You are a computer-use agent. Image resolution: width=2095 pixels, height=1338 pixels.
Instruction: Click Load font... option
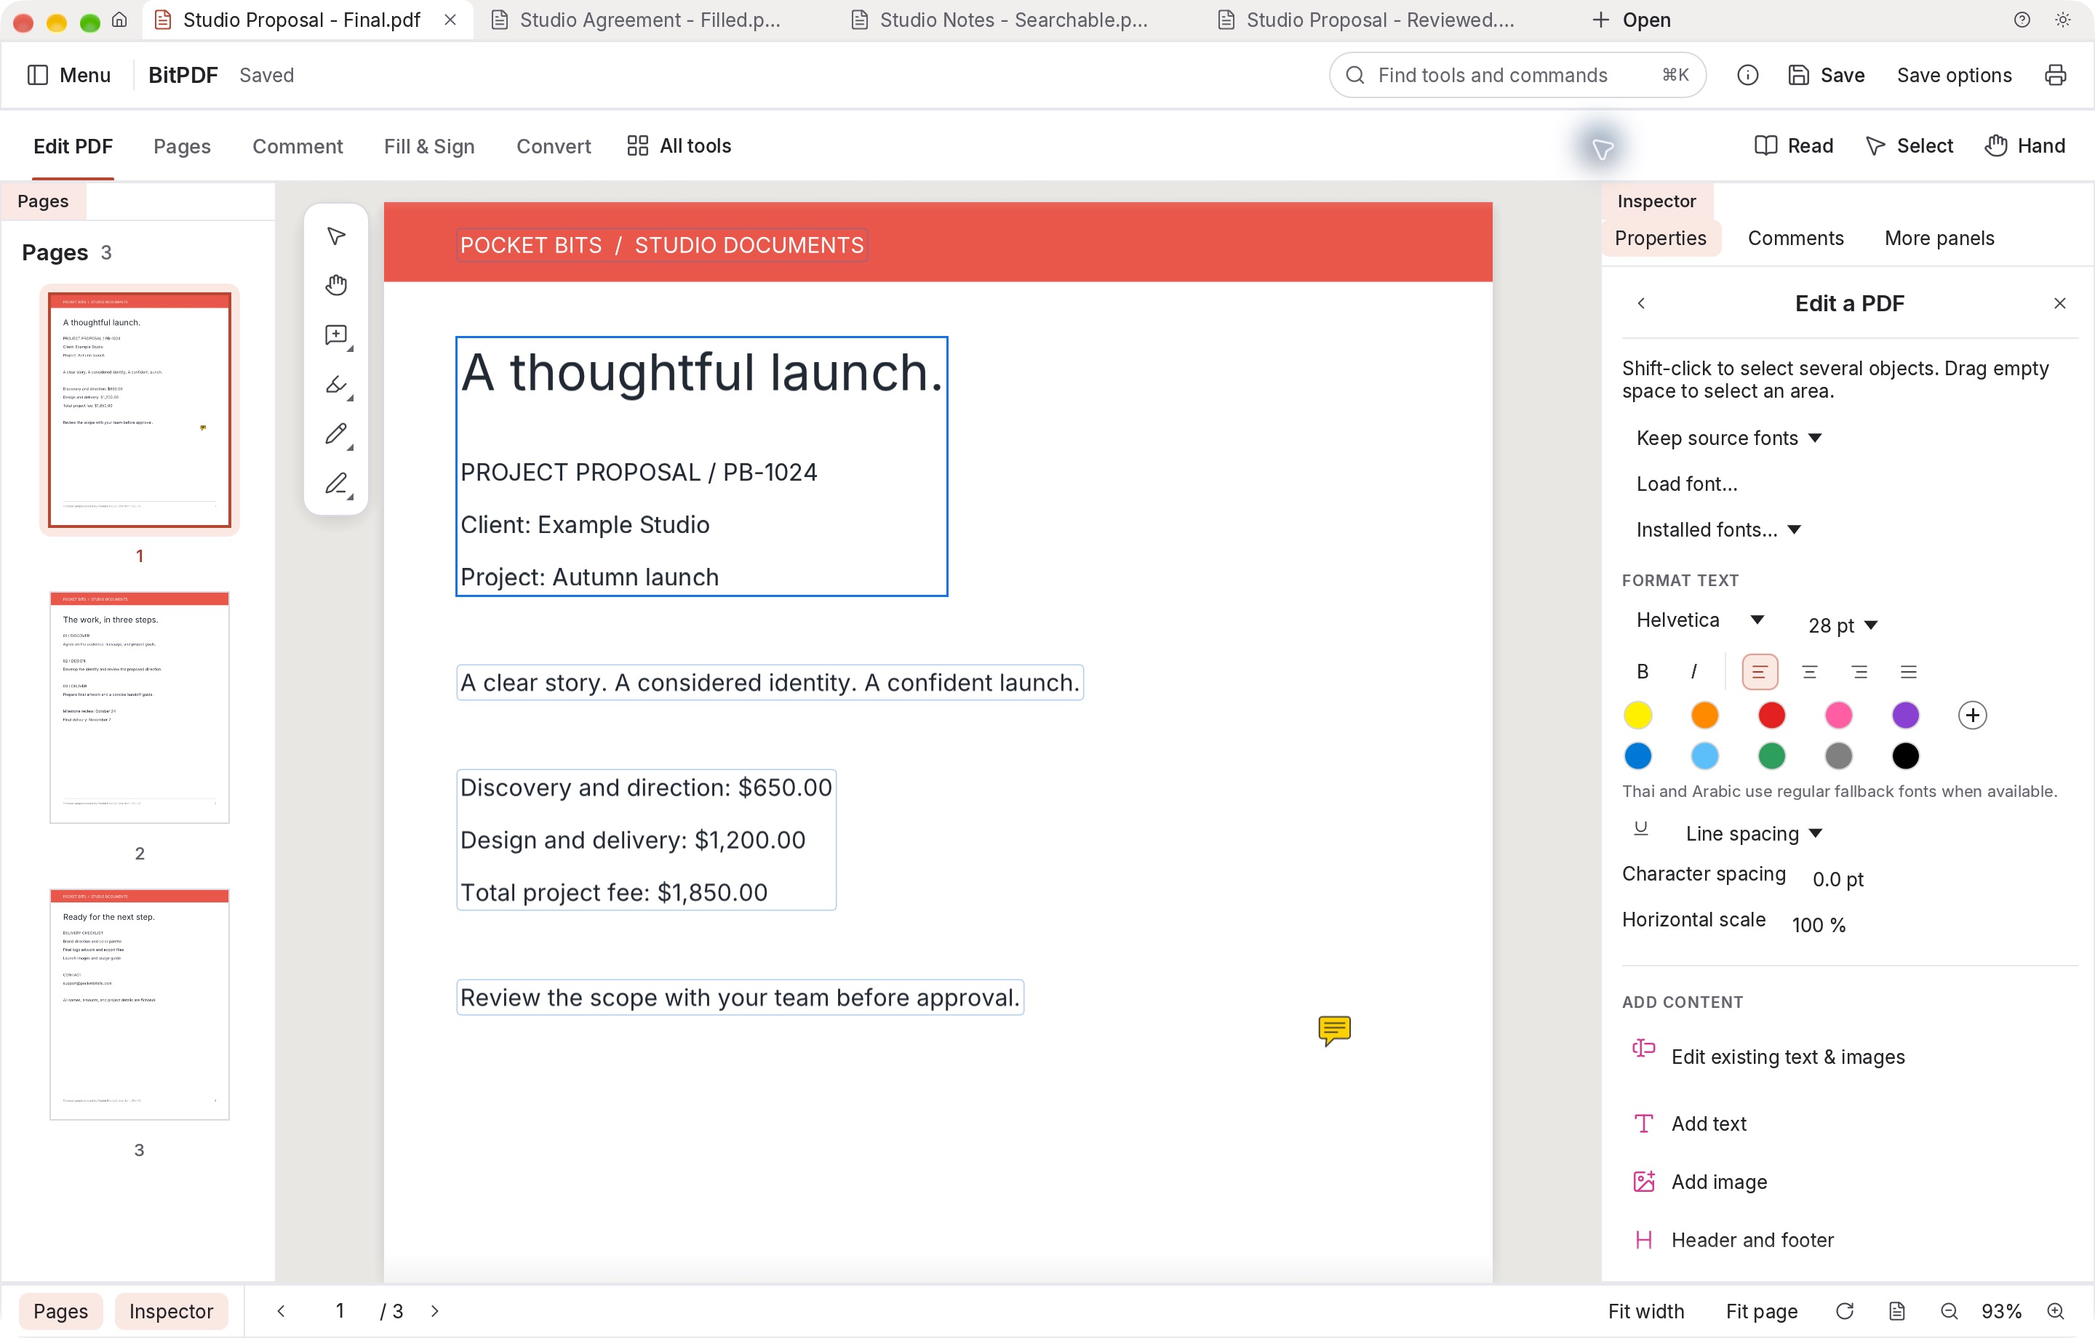click(x=1687, y=484)
